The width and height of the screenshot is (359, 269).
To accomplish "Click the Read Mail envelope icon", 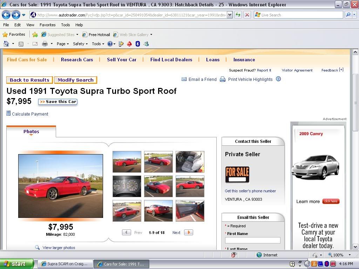I will (x=35, y=44).
